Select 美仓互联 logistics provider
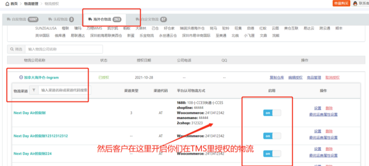 [x=291, y=28]
